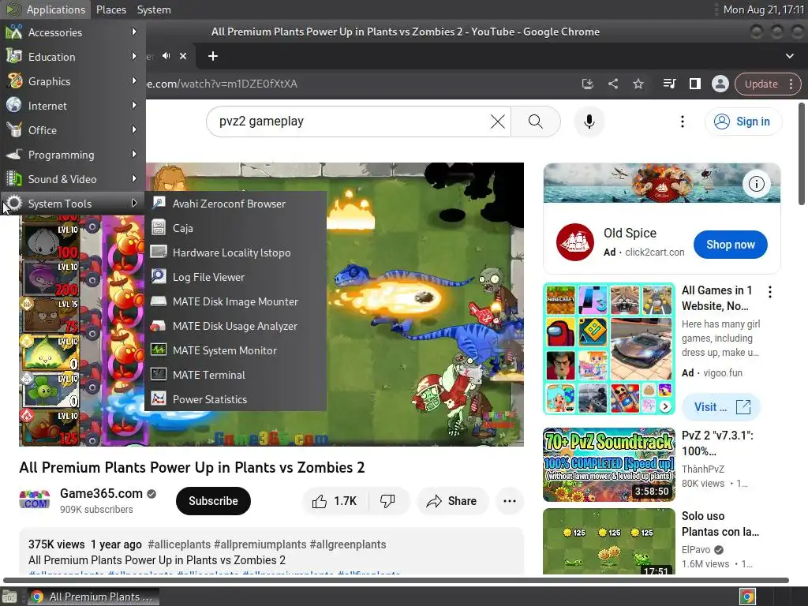Click the YouTube search magnifier button
Image resolution: width=808 pixels, height=606 pixels.
[536, 122]
